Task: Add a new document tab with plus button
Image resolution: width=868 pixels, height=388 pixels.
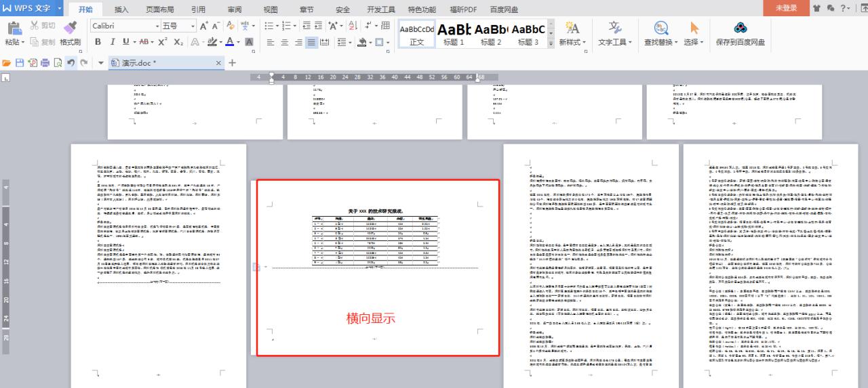Action: pos(232,62)
